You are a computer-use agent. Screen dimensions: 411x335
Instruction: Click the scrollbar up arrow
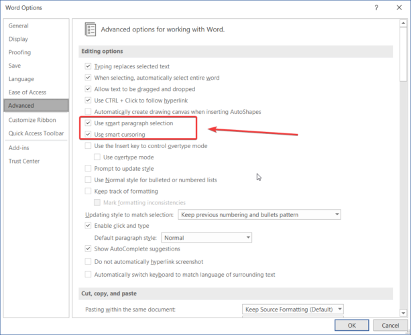pyautogui.click(x=403, y=23)
